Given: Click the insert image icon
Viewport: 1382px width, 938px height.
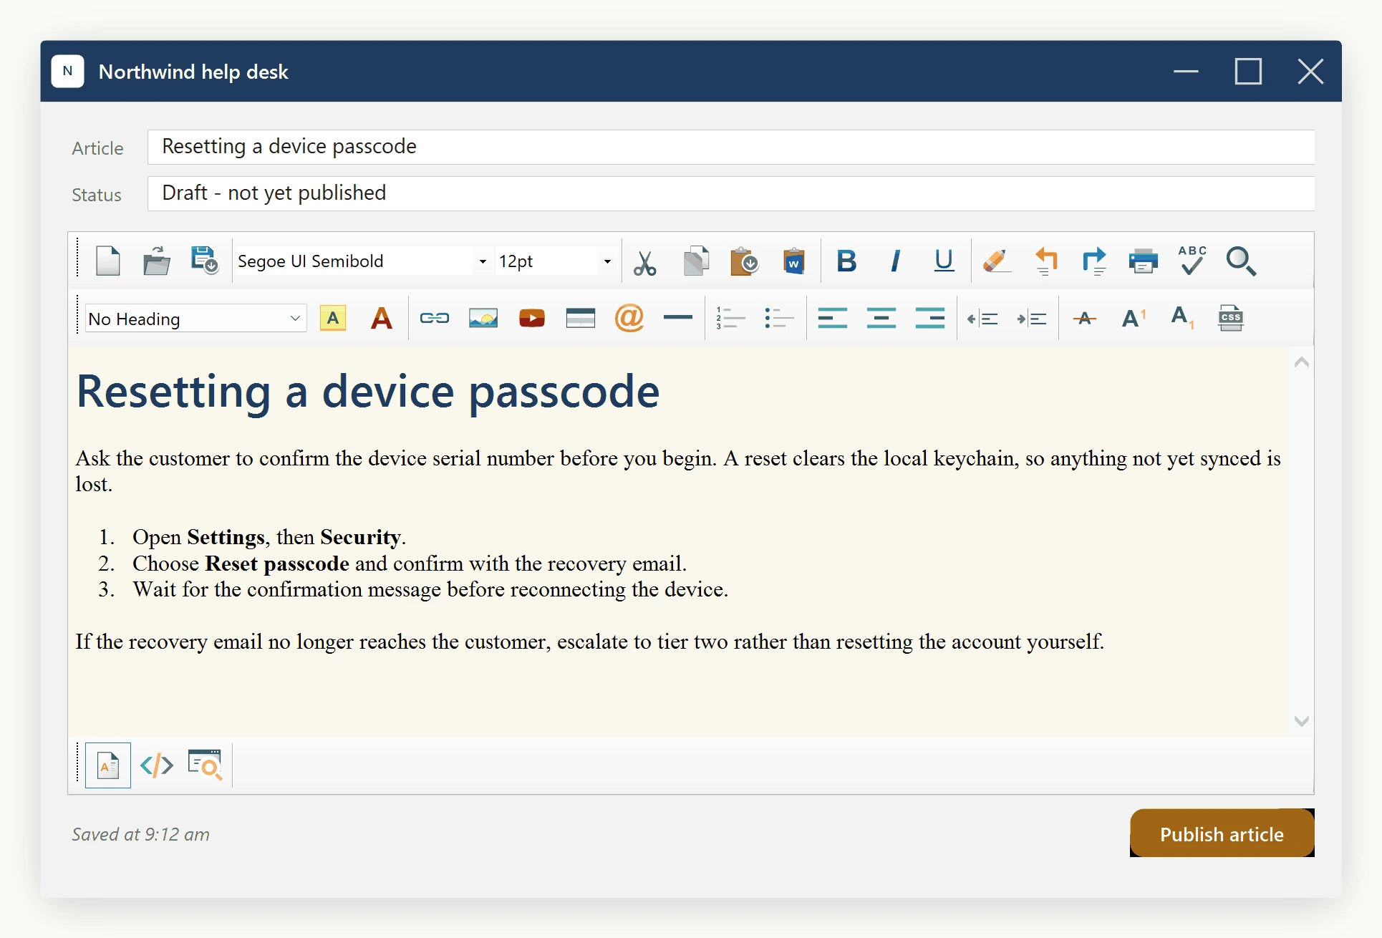Looking at the screenshot, I should pyautogui.click(x=483, y=318).
